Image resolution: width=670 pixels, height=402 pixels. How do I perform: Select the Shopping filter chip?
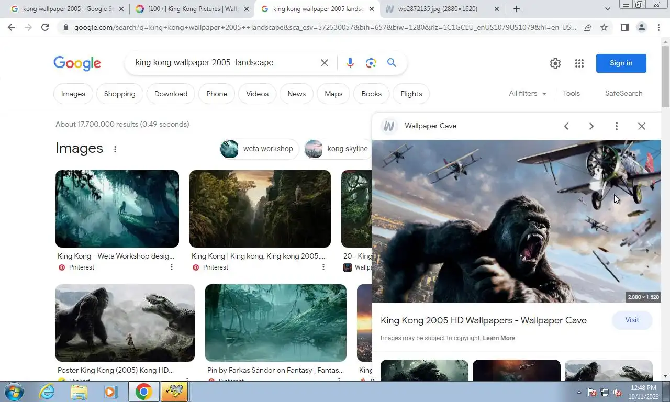[119, 94]
